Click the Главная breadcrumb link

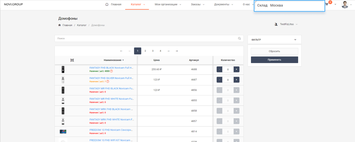[67, 25]
